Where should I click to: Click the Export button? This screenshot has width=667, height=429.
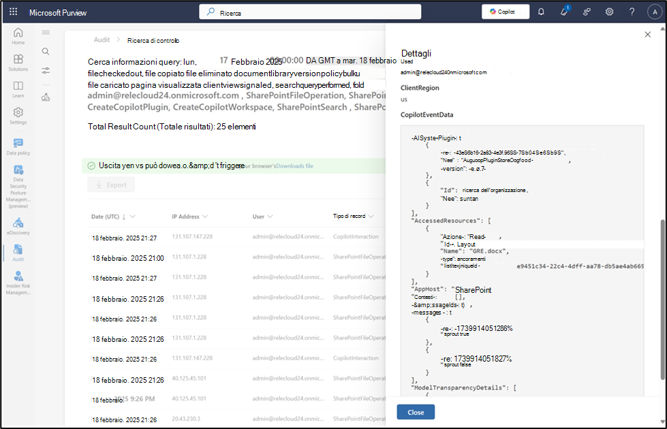[111, 185]
